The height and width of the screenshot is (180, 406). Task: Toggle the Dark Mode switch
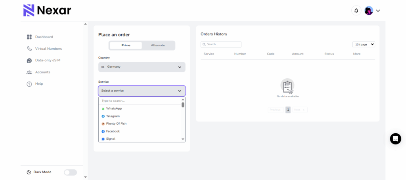coord(70,172)
